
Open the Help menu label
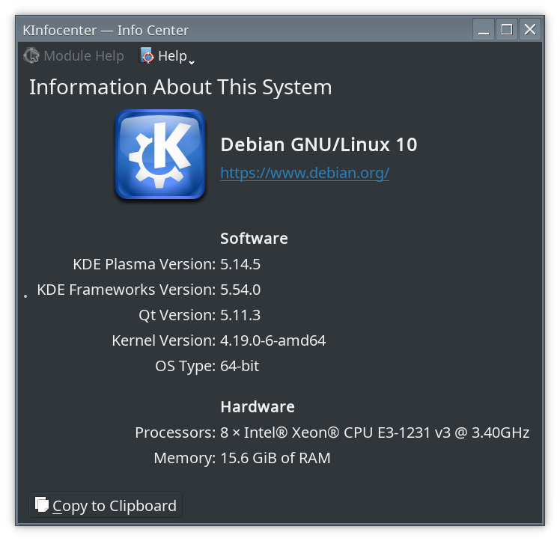click(x=172, y=56)
